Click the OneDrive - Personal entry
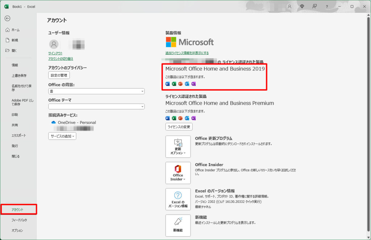371x240 pixels. point(74,123)
